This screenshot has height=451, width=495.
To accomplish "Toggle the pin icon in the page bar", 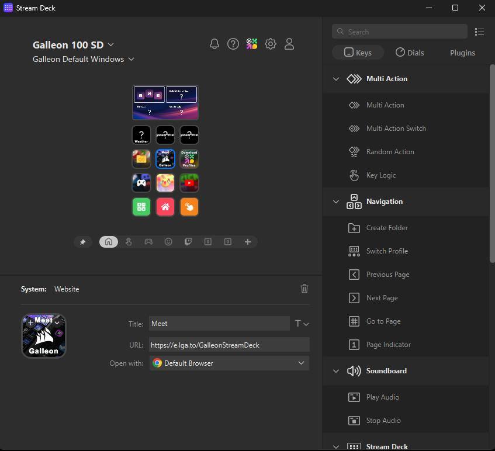I will (82, 242).
